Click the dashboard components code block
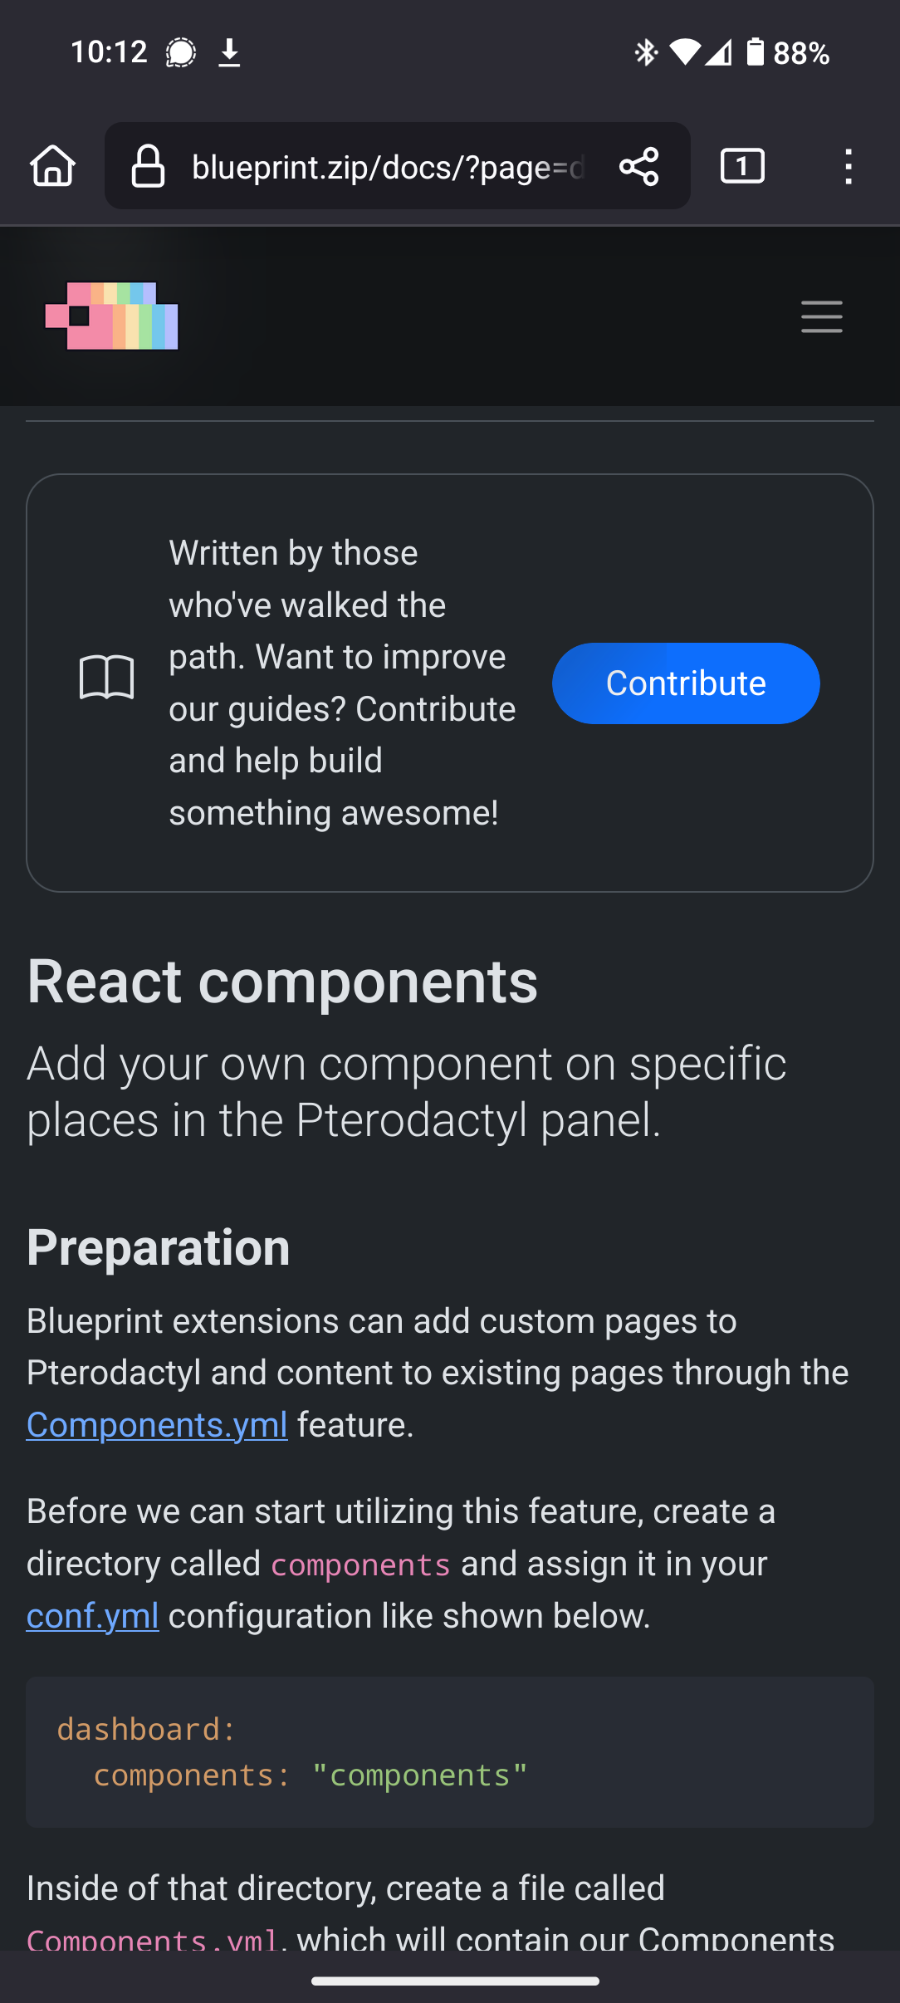The width and height of the screenshot is (900, 2003). (450, 1752)
